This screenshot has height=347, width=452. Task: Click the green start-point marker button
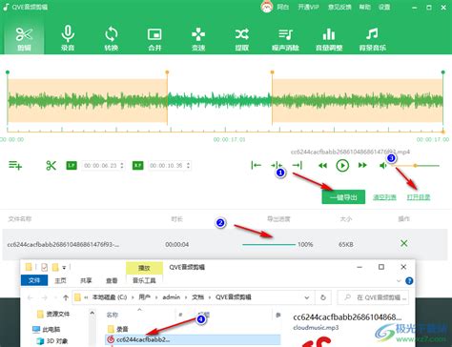72,165
